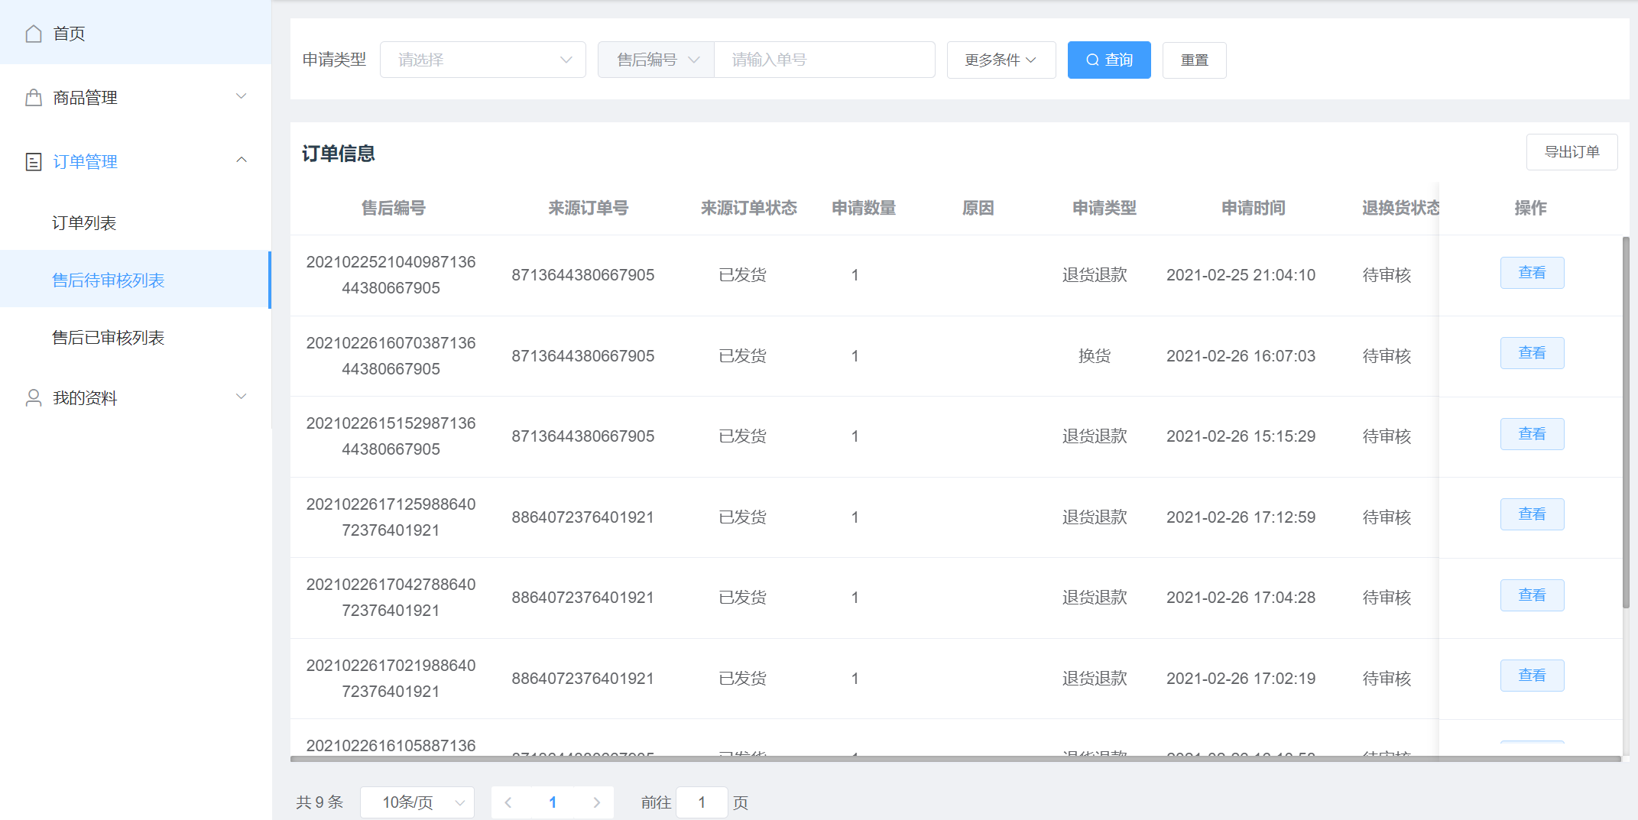Click 查看 for the 21:04:10 request

click(1532, 273)
